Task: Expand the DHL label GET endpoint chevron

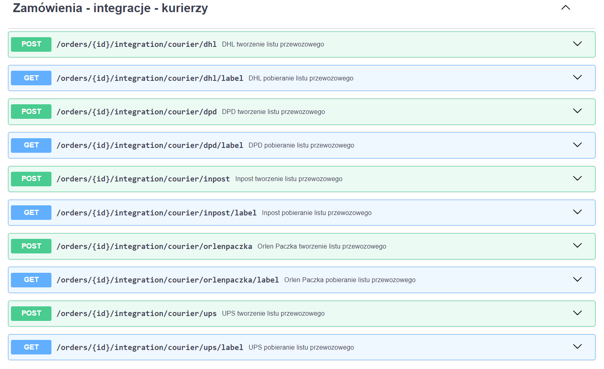Action: point(577,78)
